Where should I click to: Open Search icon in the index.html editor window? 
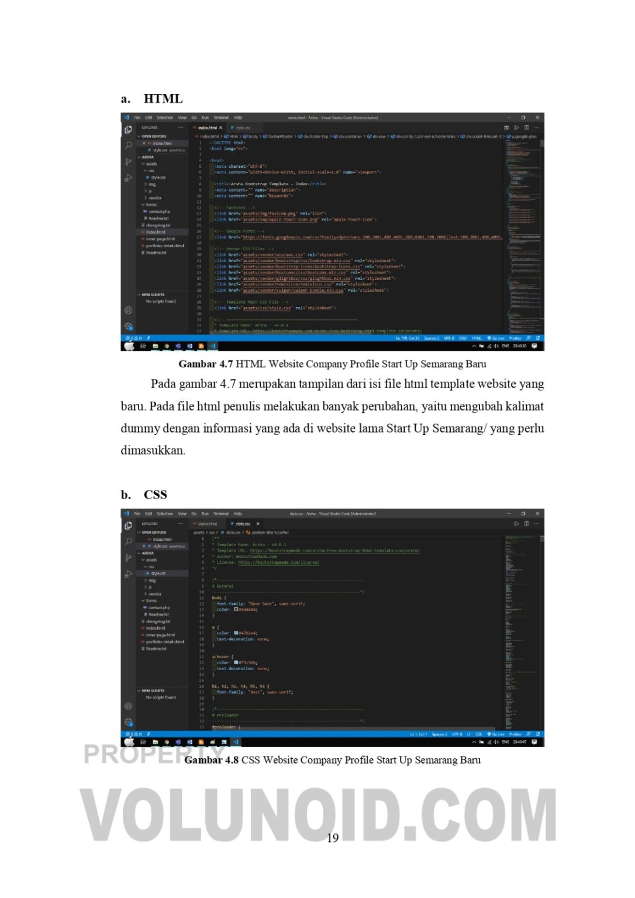128,145
